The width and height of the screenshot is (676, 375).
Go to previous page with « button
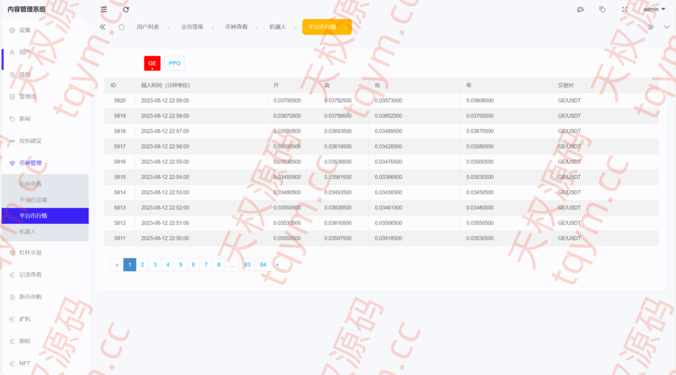[x=117, y=265]
